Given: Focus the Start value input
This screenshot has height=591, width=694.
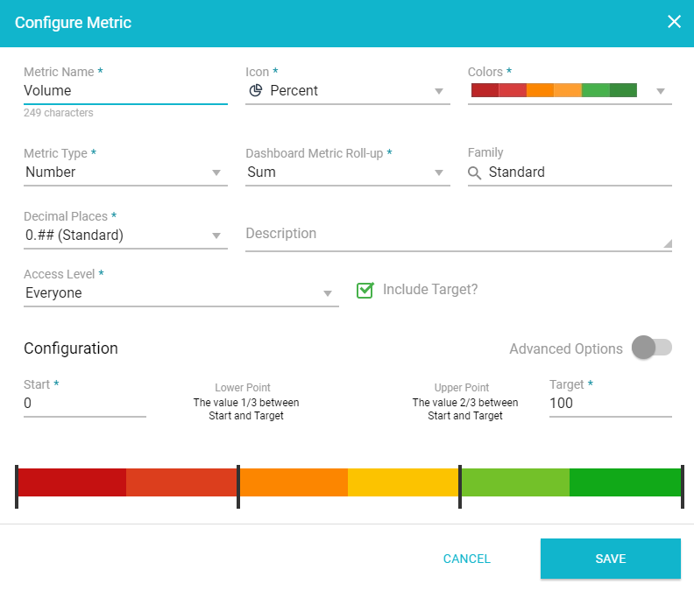Looking at the screenshot, I should (84, 403).
